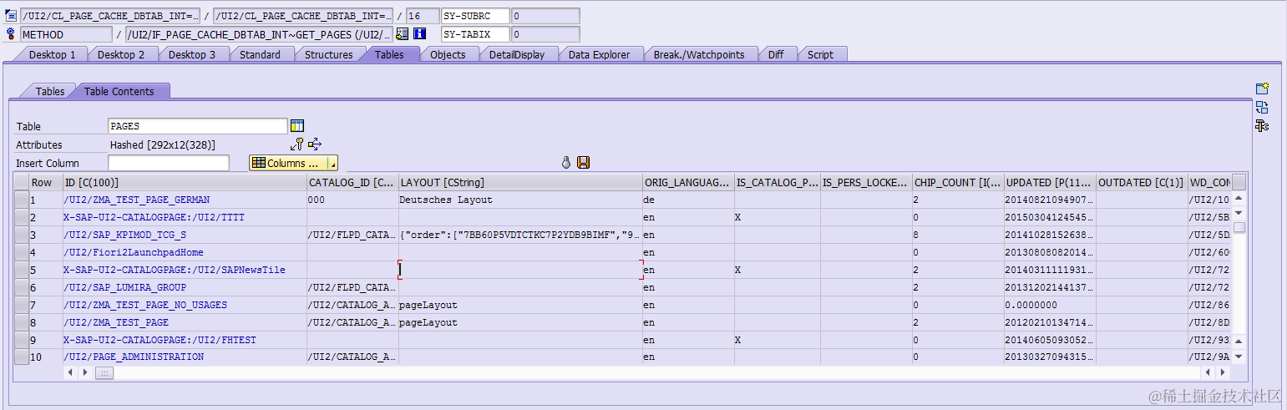Click the Columns ... button

288,164
